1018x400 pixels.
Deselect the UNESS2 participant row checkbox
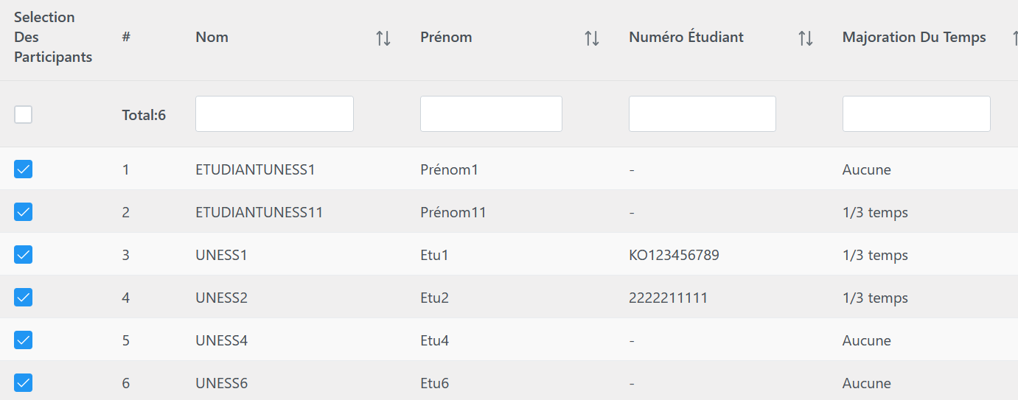(x=24, y=298)
